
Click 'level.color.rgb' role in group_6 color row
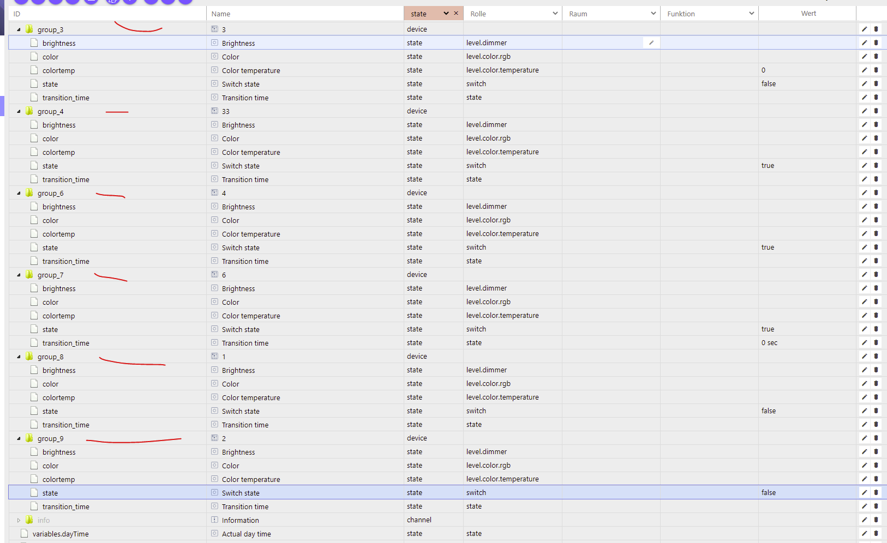tap(488, 220)
